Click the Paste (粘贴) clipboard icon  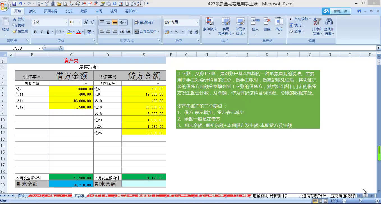tap(5, 22)
